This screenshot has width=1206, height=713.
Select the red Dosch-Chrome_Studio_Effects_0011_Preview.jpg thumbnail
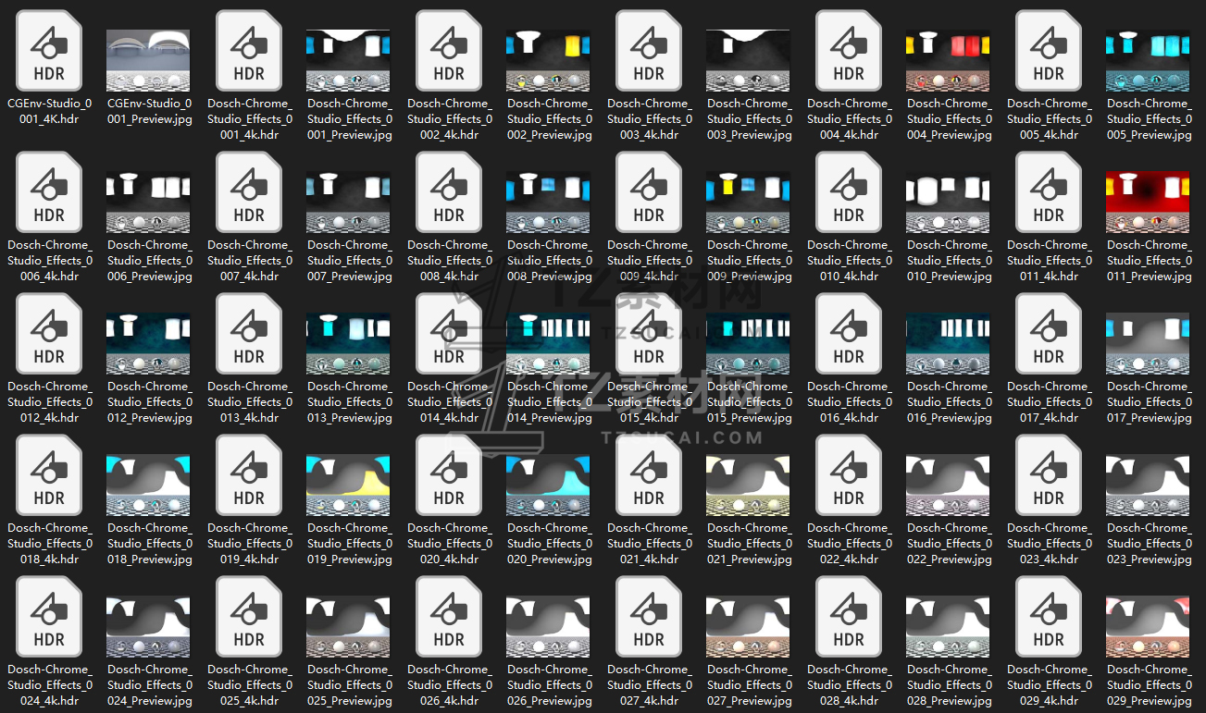[x=1149, y=203]
